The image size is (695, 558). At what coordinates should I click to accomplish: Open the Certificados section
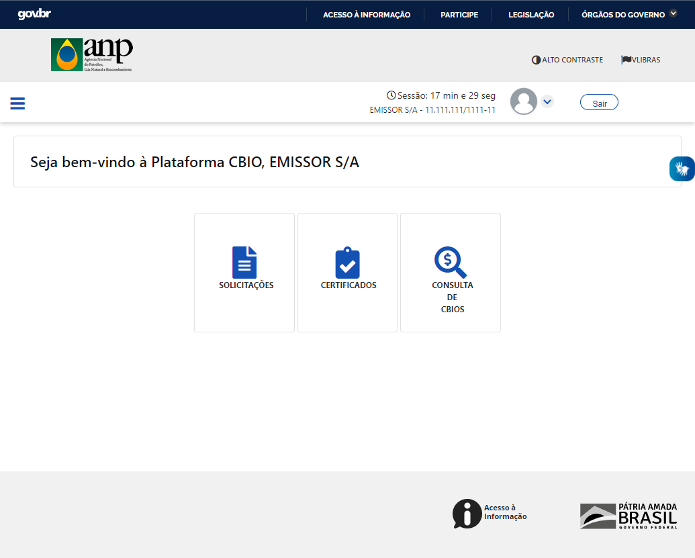tap(347, 272)
